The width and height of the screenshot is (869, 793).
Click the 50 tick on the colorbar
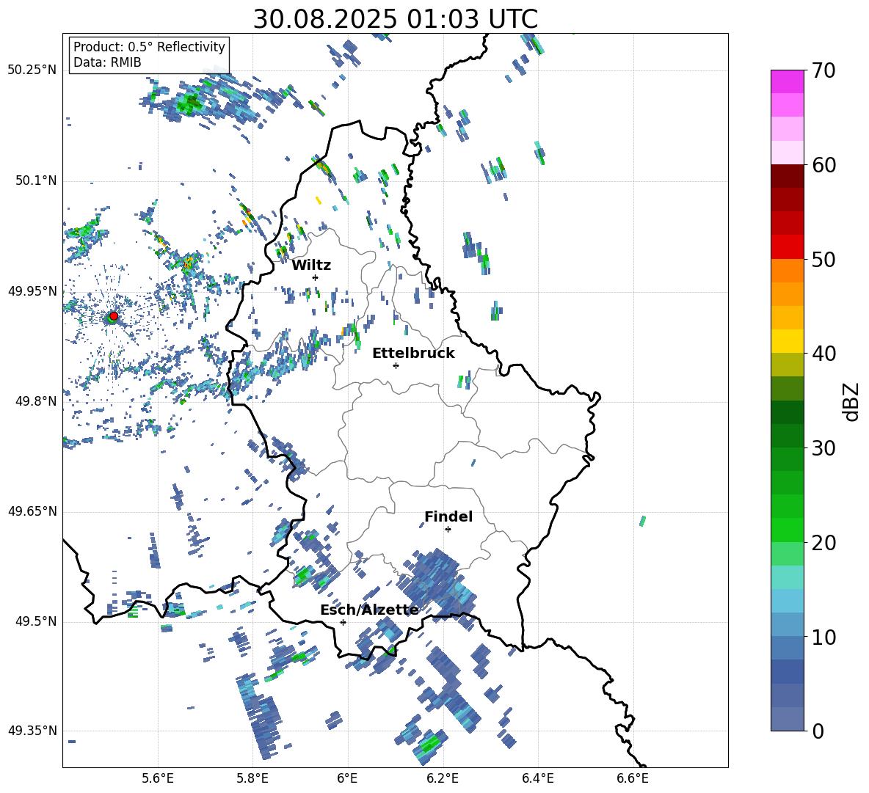tap(823, 259)
